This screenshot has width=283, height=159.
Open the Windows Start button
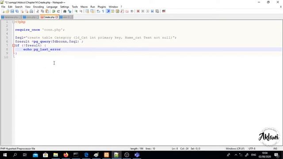tap(5, 155)
